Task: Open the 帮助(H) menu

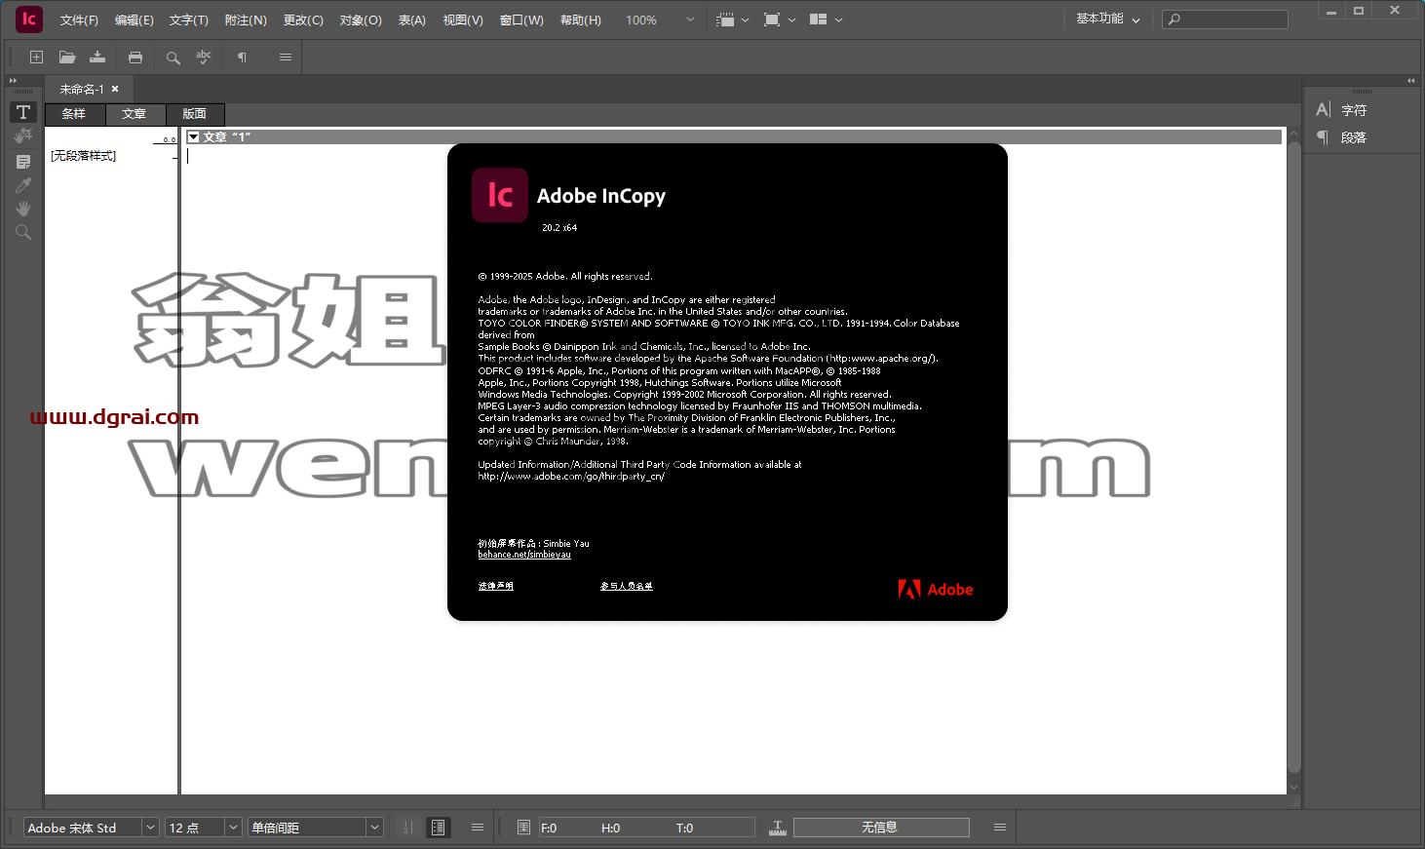Action: pyautogui.click(x=581, y=19)
